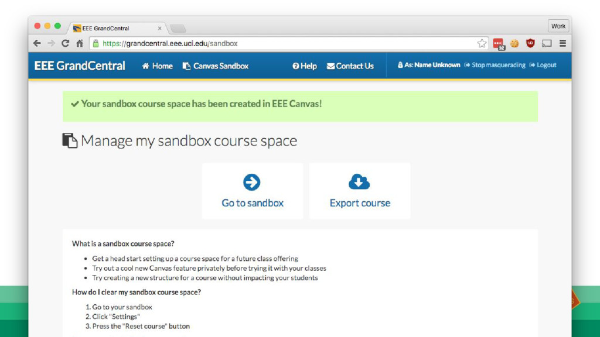
Task: Bookmark this page with the star icon
Action: (482, 43)
